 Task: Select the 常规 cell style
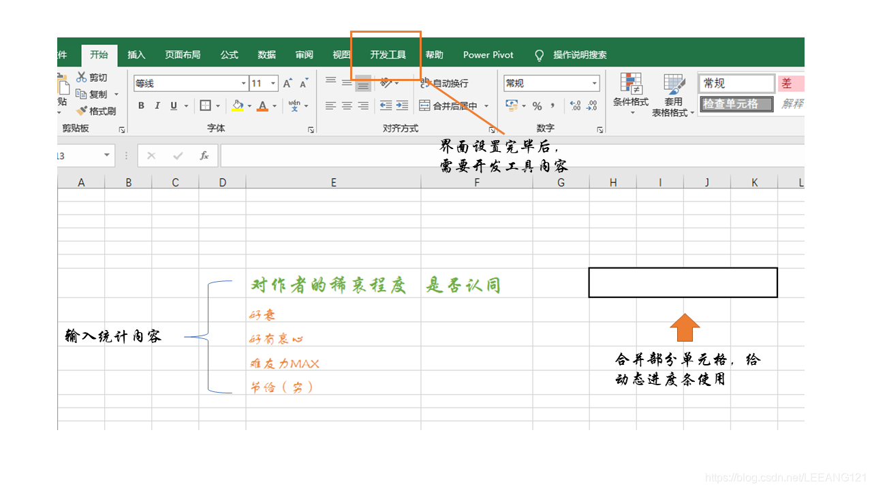coord(736,83)
